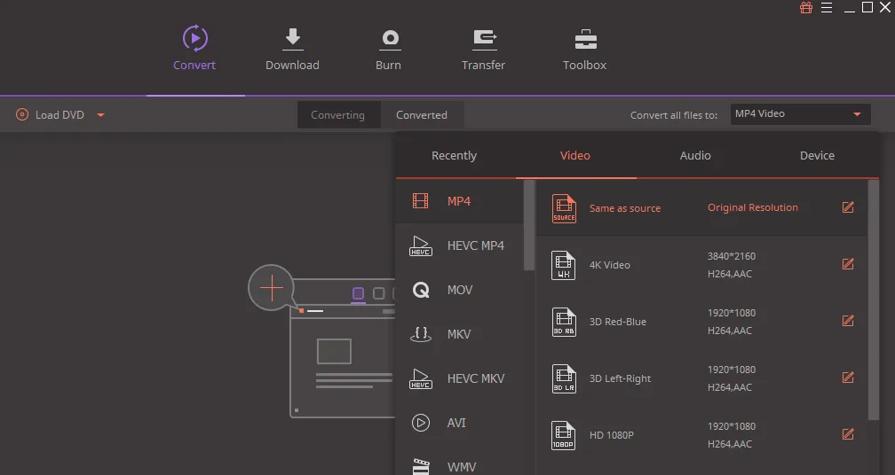Open the Transfer section icon

pos(485,39)
